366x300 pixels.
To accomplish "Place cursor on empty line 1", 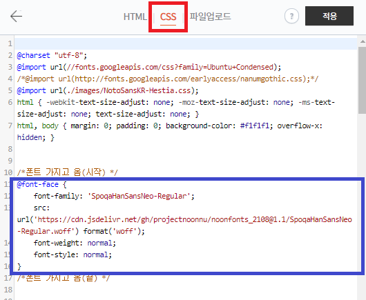I will pos(186,43).
